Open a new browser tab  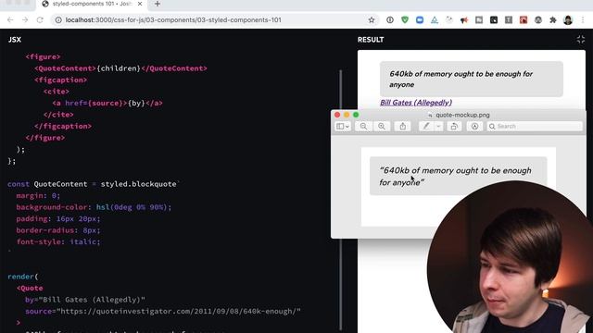158,4
